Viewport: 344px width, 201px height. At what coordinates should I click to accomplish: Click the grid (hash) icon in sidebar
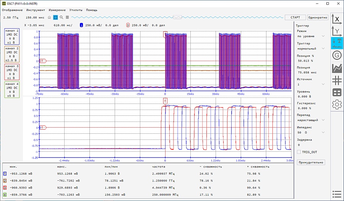(x=337, y=80)
